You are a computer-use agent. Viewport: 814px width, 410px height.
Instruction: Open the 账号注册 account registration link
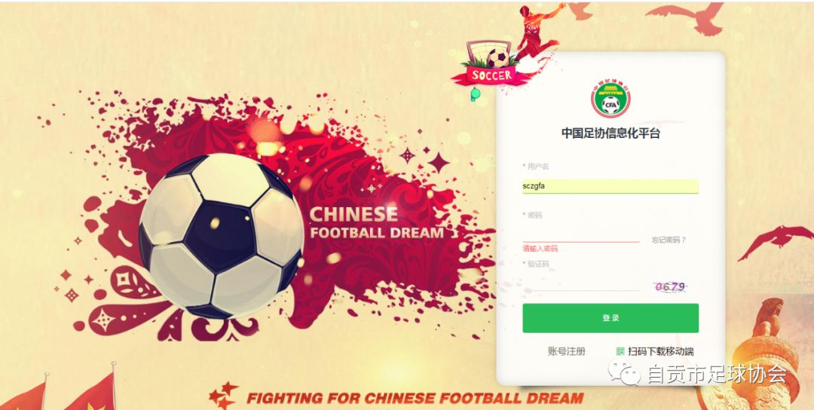[x=566, y=351]
